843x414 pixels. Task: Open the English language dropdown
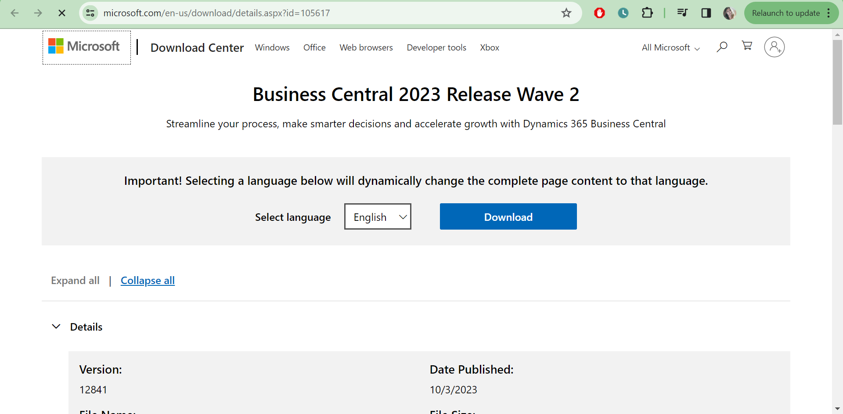point(378,217)
